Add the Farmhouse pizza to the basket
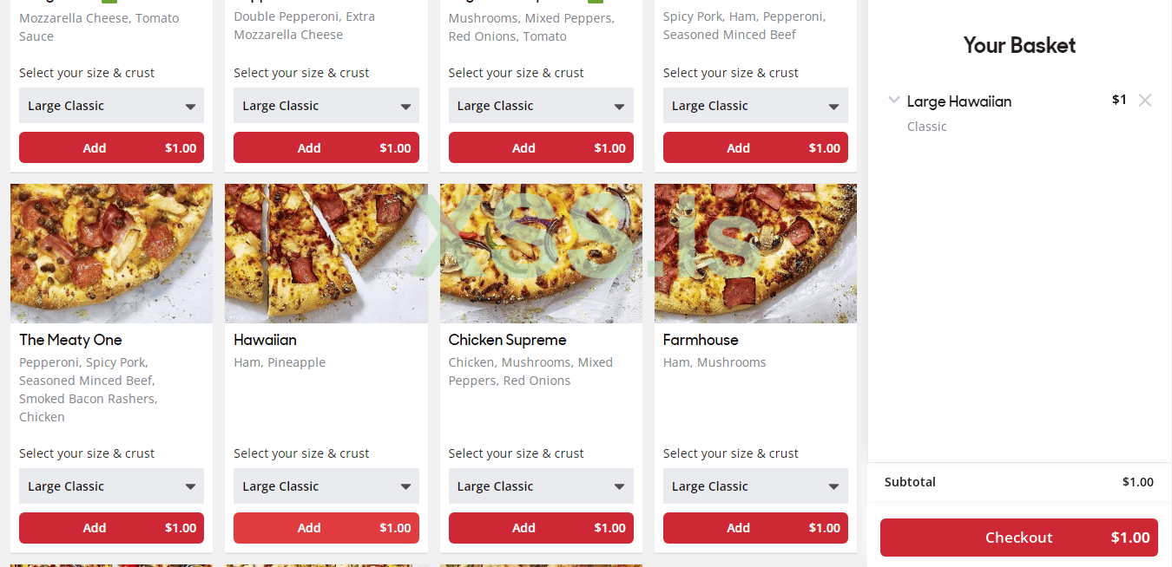Image resolution: width=1172 pixels, height=567 pixels. pos(755,528)
